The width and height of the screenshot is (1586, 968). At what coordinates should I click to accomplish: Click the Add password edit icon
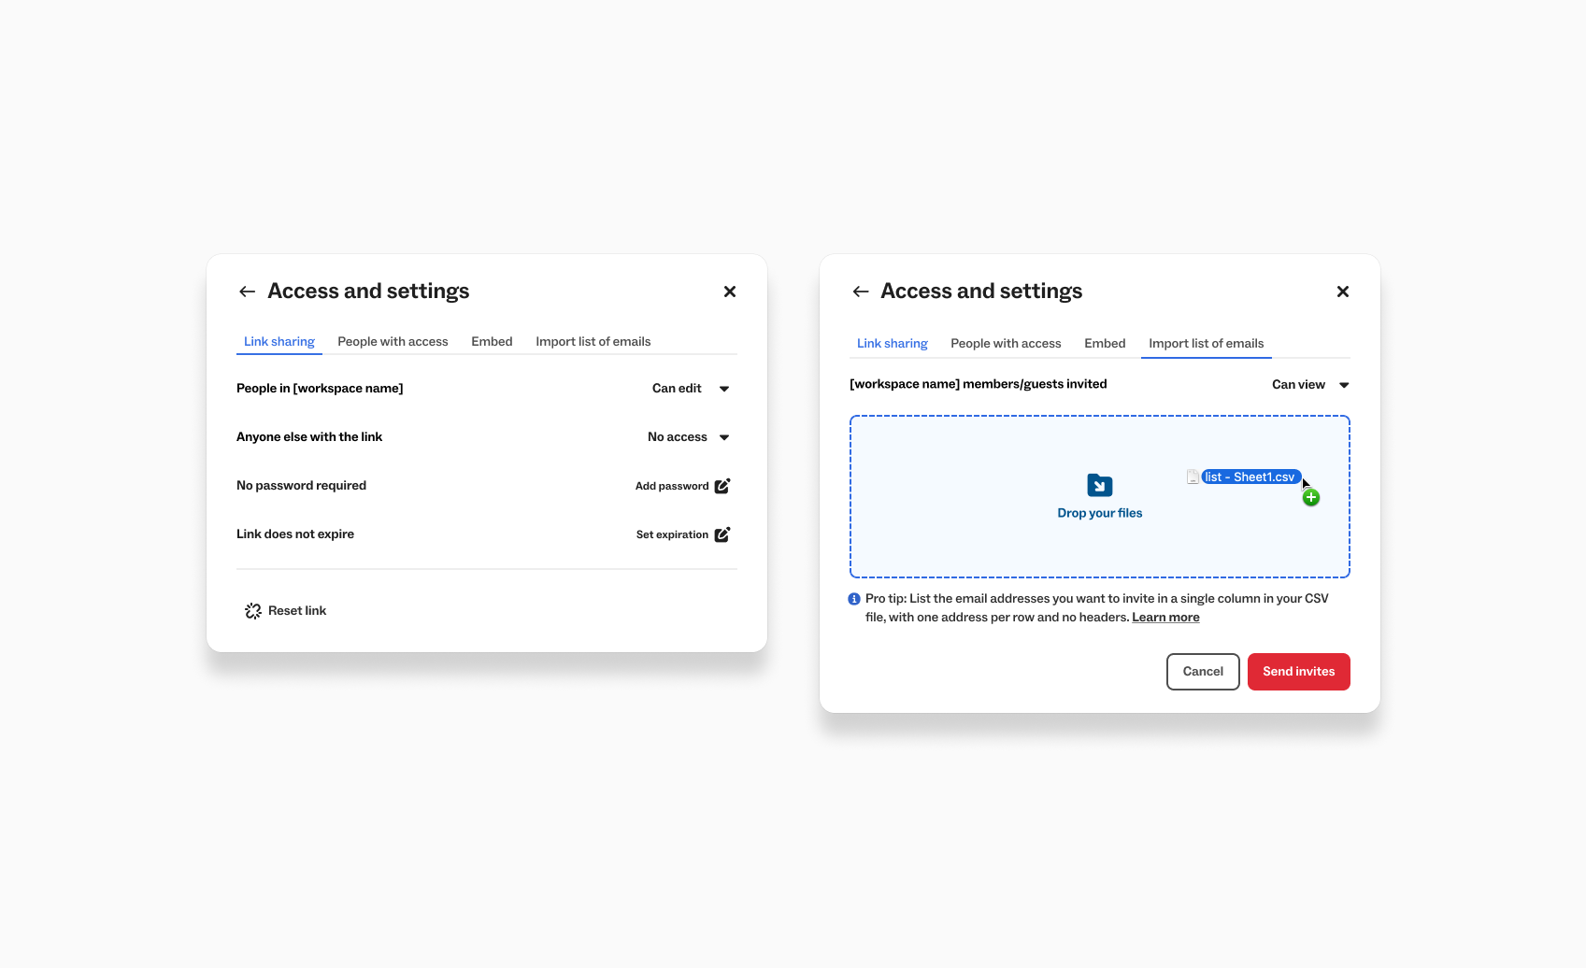coord(722,486)
